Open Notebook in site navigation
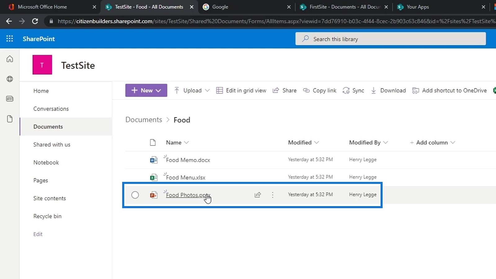496x279 pixels. [46, 162]
